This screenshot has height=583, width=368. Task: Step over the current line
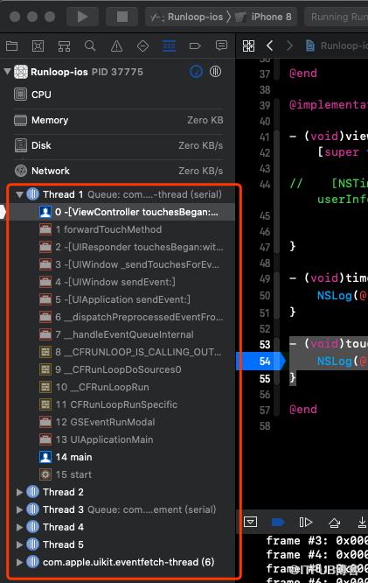pos(335,522)
